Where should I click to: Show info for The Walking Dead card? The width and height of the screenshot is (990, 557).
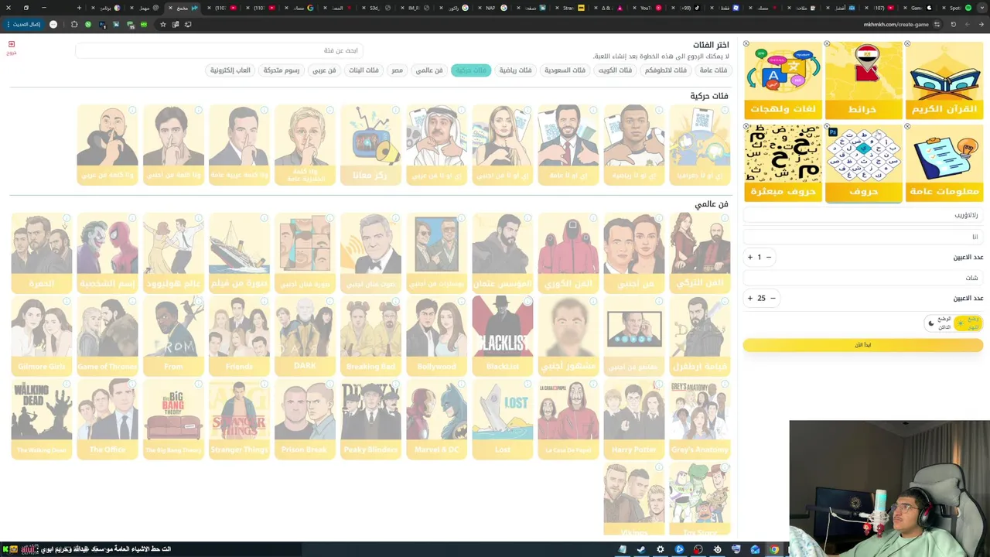pos(67,384)
